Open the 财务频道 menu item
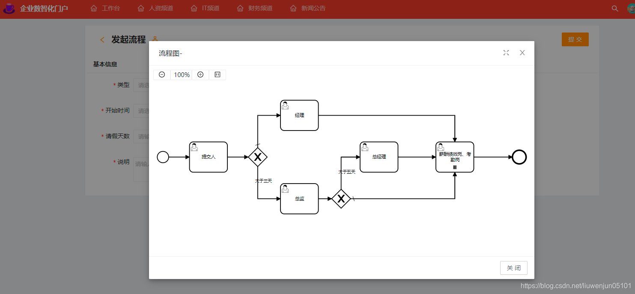Viewport: 635px width, 294px height. (255, 8)
